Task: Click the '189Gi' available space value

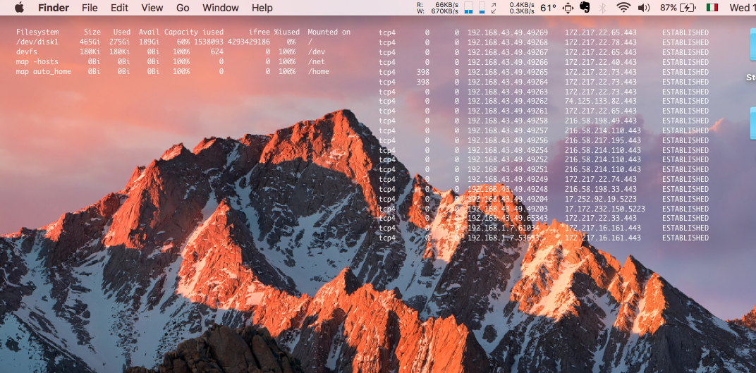Action: (x=150, y=42)
